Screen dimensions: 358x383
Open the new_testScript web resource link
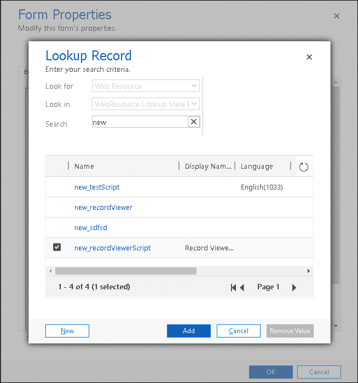pyautogui.click(x=97, y=187)
